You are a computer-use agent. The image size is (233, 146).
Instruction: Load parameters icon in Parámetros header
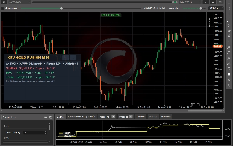[45, 117]
